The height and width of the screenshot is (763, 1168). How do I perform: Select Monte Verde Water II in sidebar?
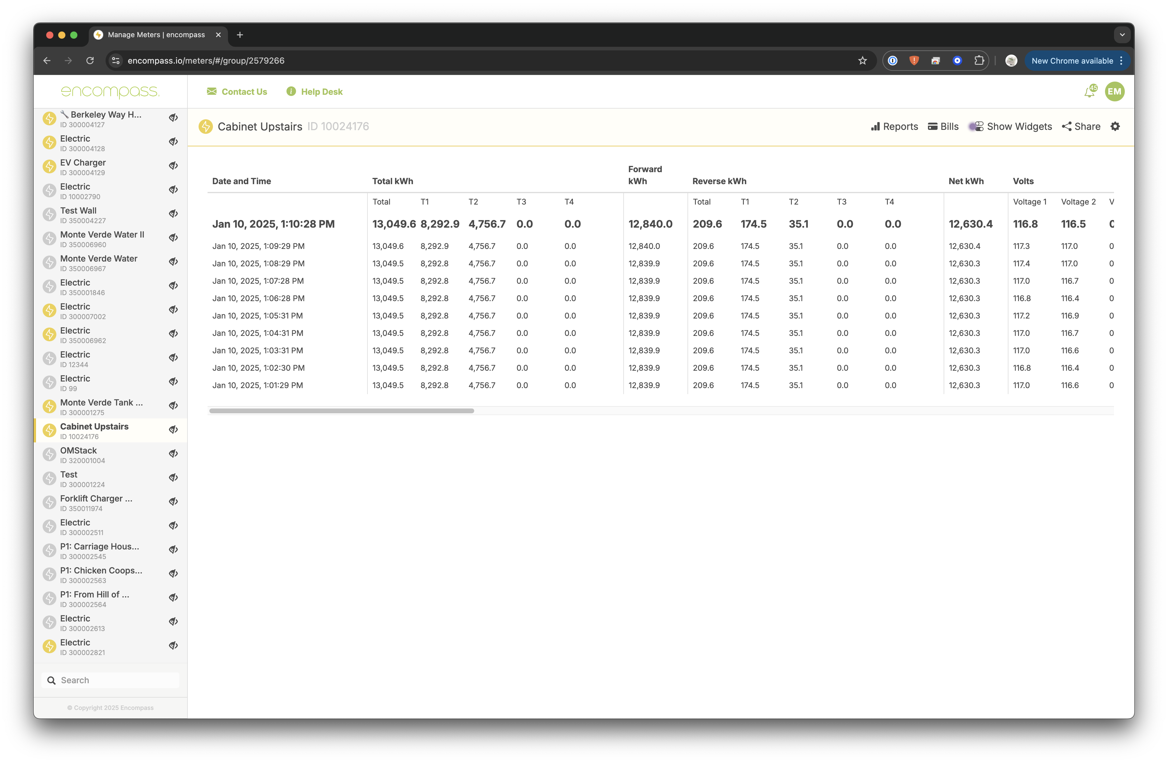click(102, 235)
